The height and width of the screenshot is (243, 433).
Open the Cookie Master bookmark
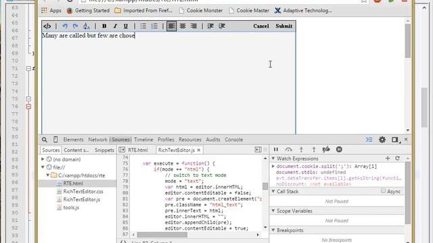click(x=249, y=11)
